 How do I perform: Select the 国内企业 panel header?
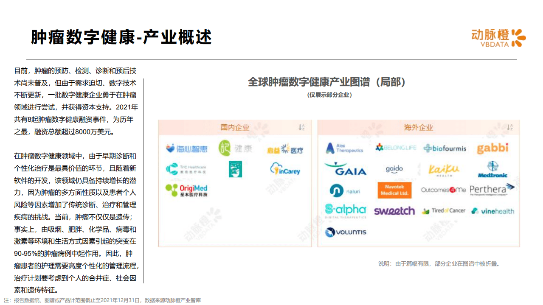[x=235, y=127]
